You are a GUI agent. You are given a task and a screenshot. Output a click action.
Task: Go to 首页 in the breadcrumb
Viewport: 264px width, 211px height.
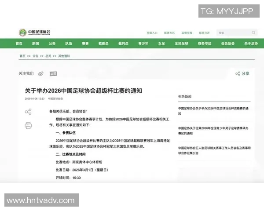click(22, 56)
